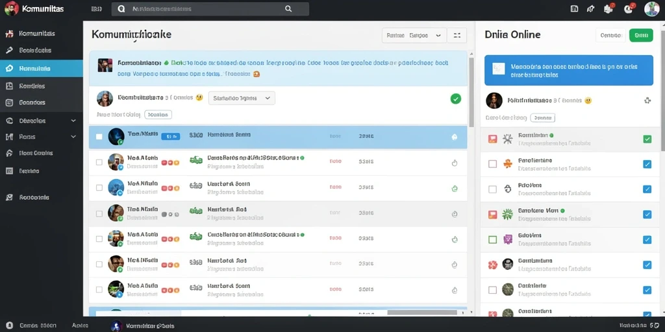665x332 pixels.
Task: Open the first notification icon with red badge
Action: pyautogui.click(x=609, y=8)
